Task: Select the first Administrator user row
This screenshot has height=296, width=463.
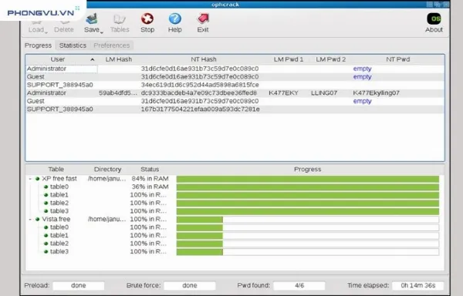Action: tap(235, 69)
